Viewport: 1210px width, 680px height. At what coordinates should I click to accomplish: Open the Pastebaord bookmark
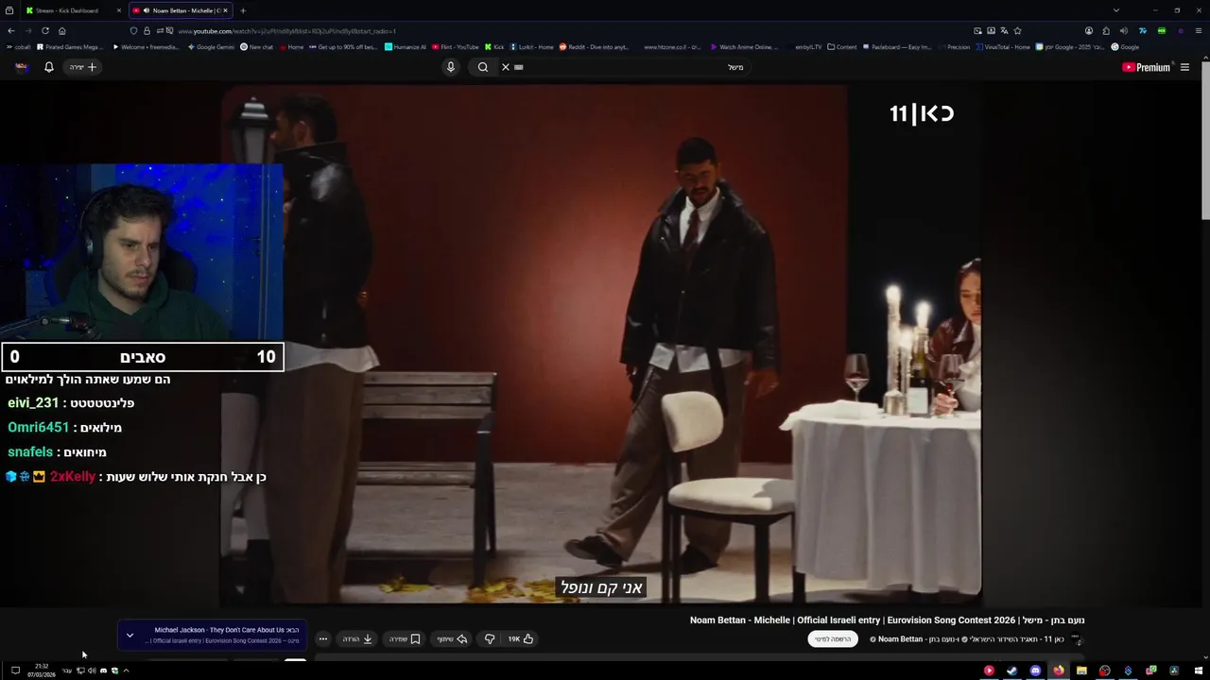coord(896,46)
